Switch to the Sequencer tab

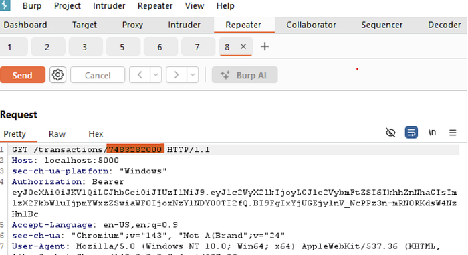(382, 25)
